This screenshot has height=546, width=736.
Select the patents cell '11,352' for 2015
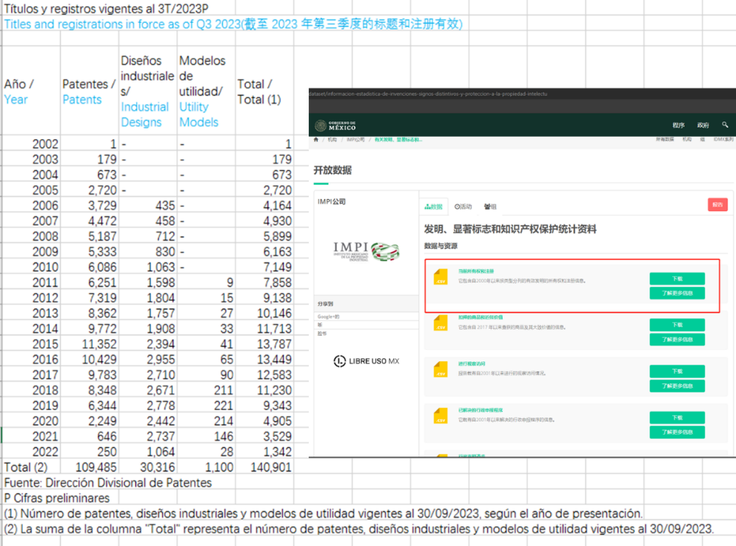[90, 344]
